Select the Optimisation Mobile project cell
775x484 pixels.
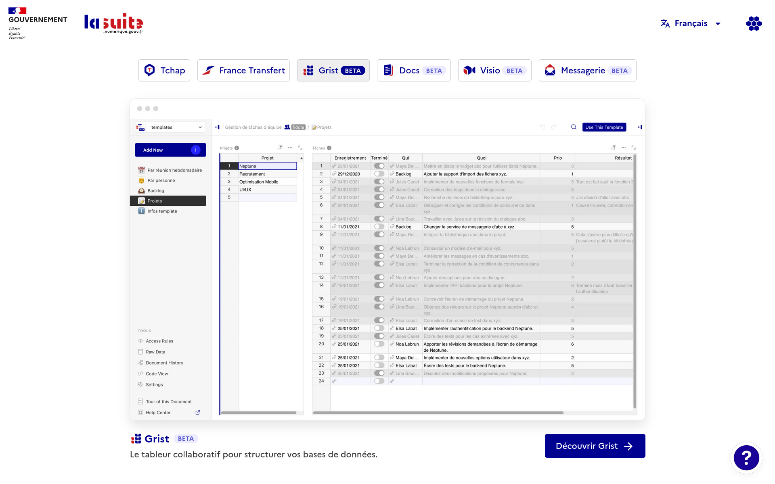point(268,182)
